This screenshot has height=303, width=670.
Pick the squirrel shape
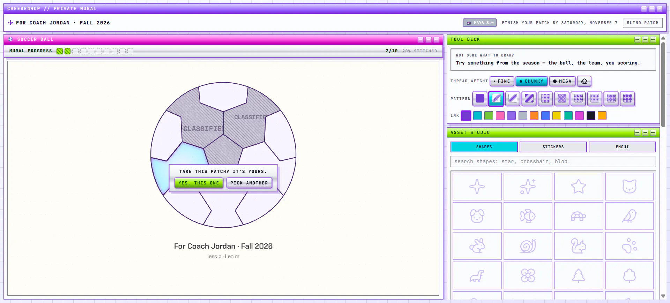click(579, 246)
